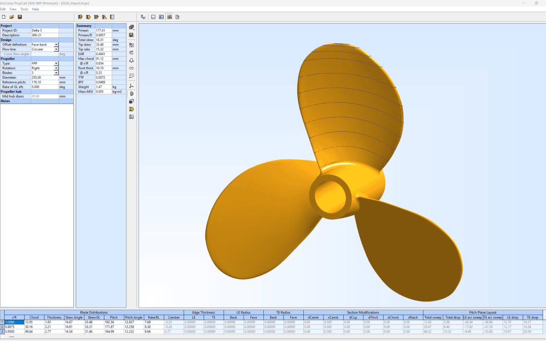Image resolution: width=546 pixels, height=341 pixels.
Task: Select the 3D propeller view toolbar icon
Action: [169, 17]
